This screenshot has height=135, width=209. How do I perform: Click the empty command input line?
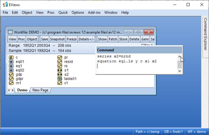point(136,66)
